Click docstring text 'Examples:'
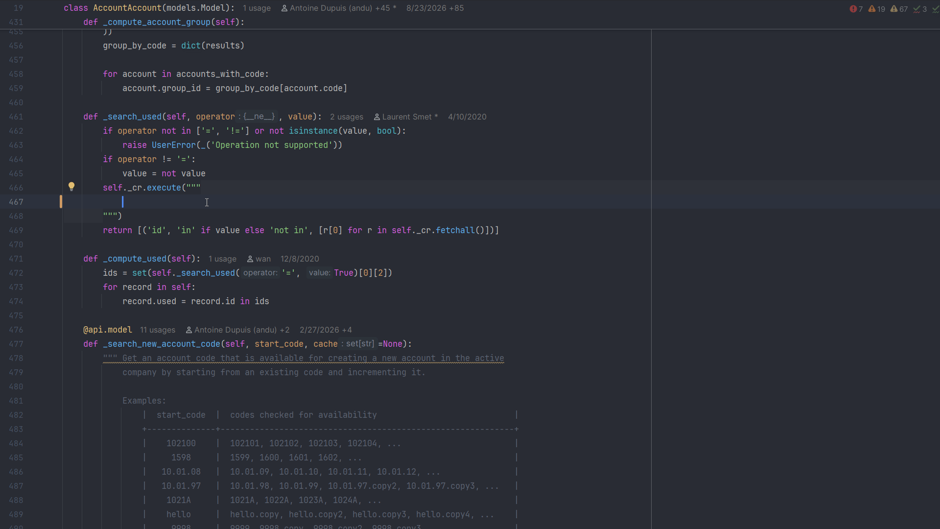 [144, 401]
